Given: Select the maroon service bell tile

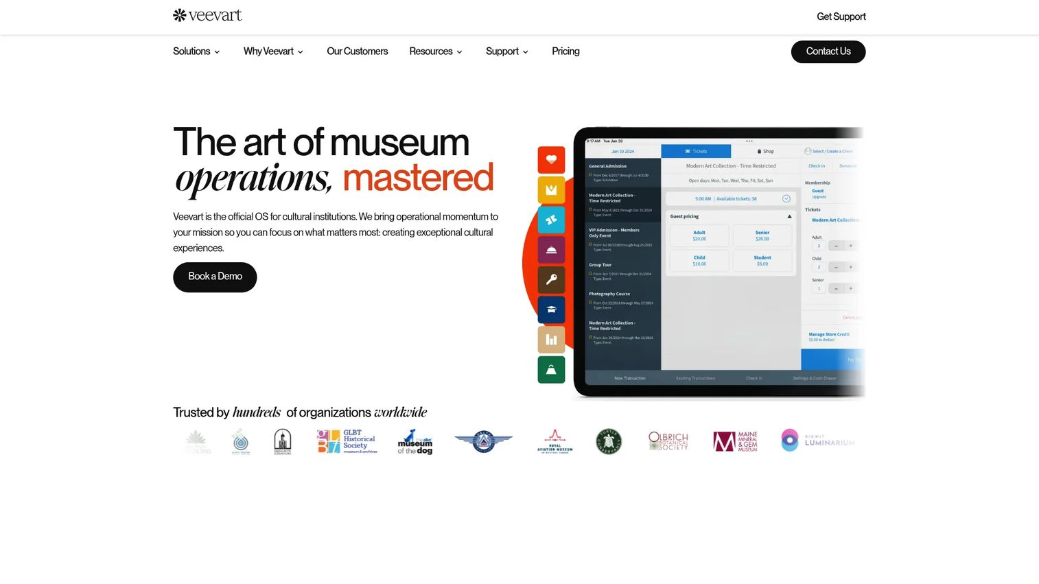Looking at the screenshot, I should click(x=551, y=250).
